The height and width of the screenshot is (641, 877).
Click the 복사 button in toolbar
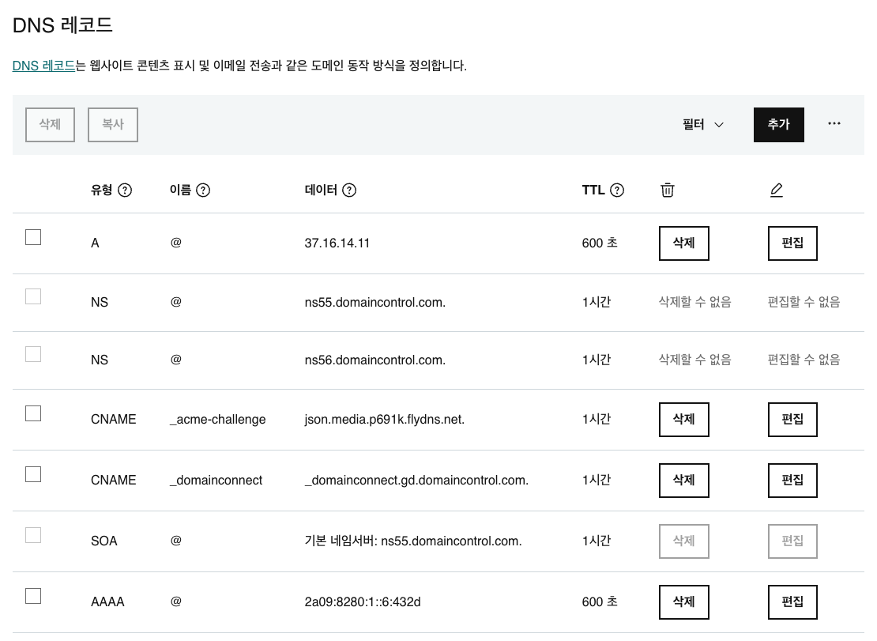click(x=113, y=125)
